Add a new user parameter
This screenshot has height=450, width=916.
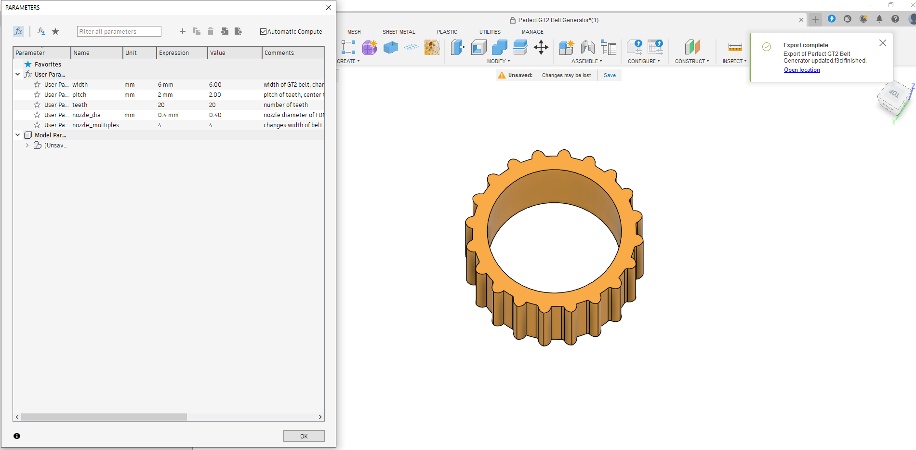coord(183,31)
